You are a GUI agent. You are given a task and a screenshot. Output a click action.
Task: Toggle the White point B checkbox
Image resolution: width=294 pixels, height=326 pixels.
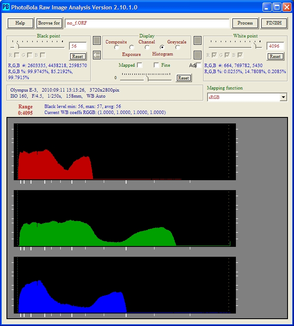pyautogui.click(x=240, y=55)
